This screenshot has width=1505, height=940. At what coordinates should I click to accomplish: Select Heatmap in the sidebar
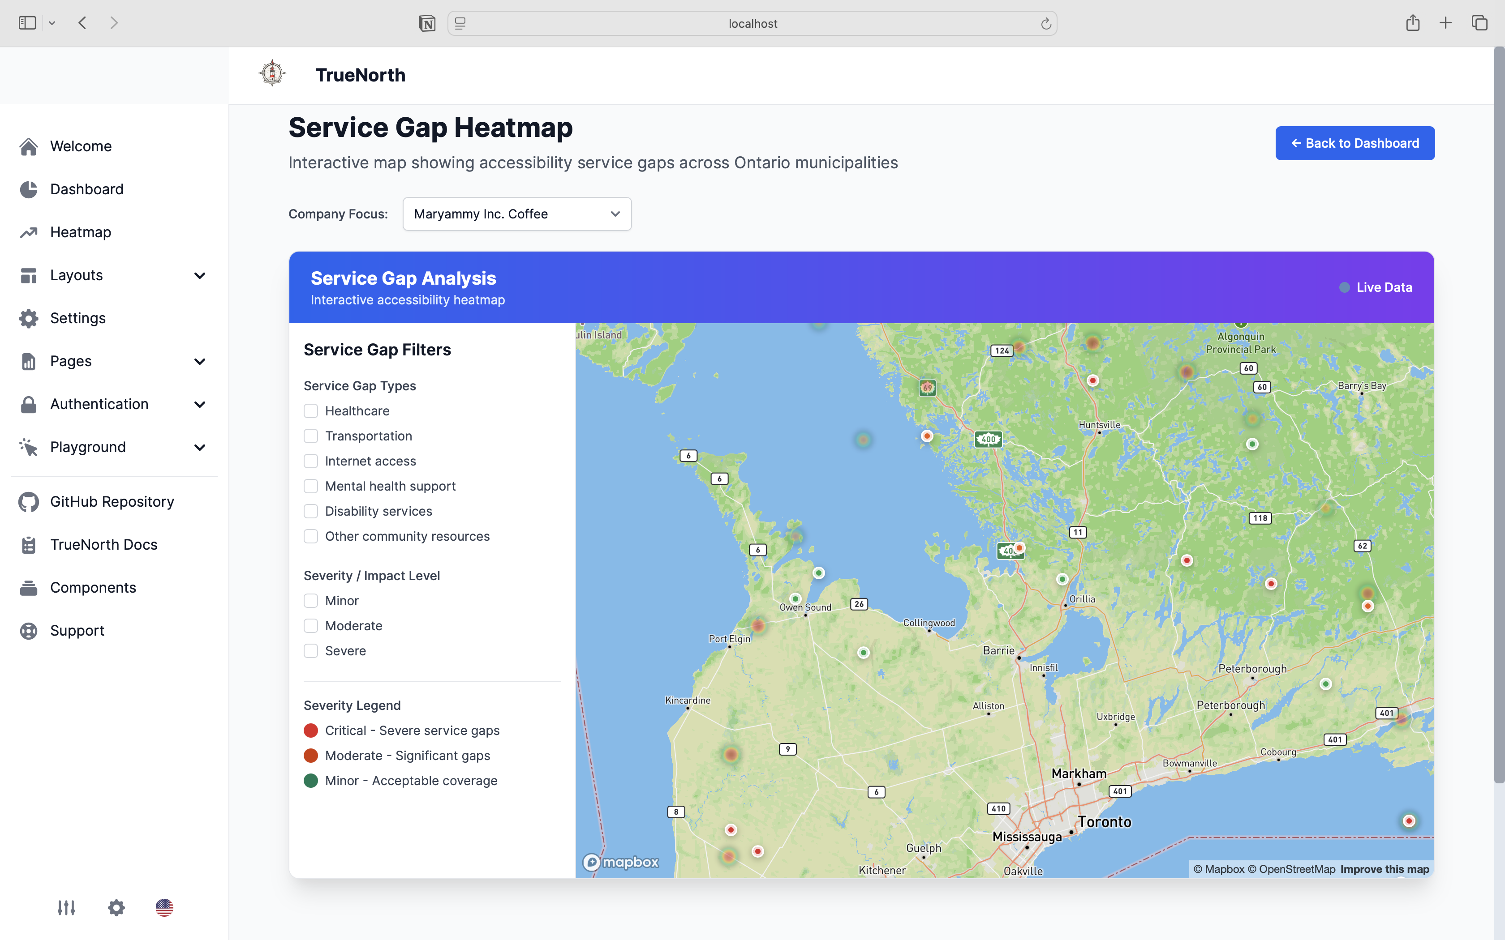click(80, 232)
